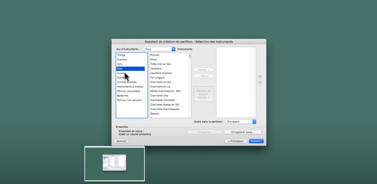Image resolution: width=377 pixels, height=184 pixels.
Task: Pick the Batteries category
Action: tap(123, 96)
